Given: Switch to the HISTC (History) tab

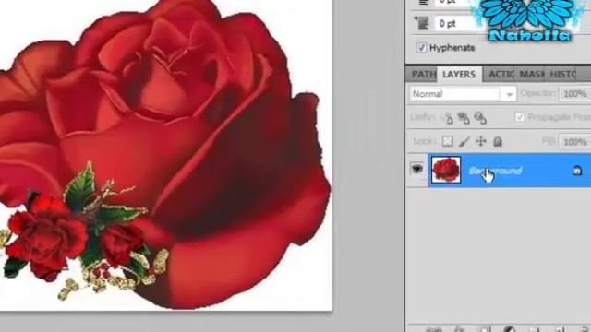Looking at the screenshot, I should coord(562,74).
